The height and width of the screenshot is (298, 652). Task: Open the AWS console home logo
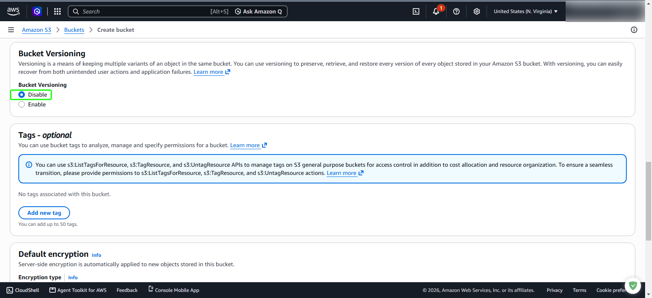click(13, 11)
